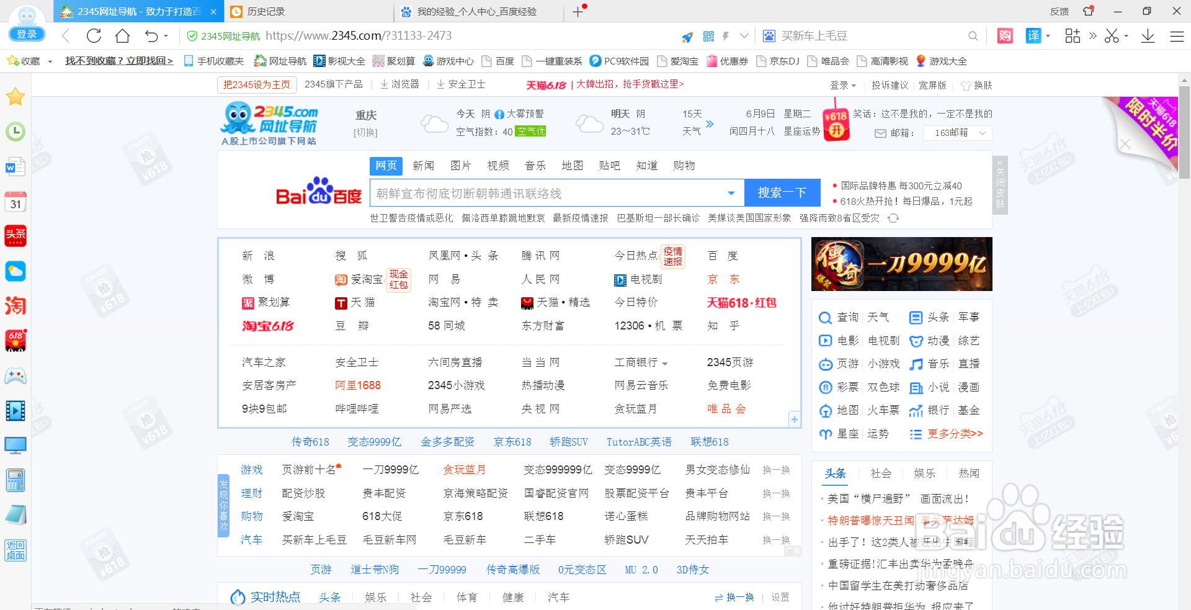This screenshot has width=1191, height=610.
Task: Expand the 工商银行 bank dropdown
Action: coord(665,364)
